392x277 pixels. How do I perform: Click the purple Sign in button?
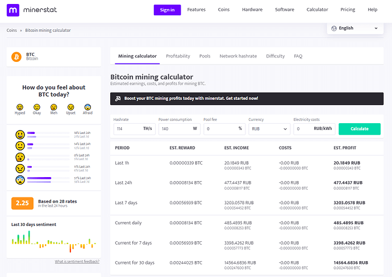tap(167, 10)
